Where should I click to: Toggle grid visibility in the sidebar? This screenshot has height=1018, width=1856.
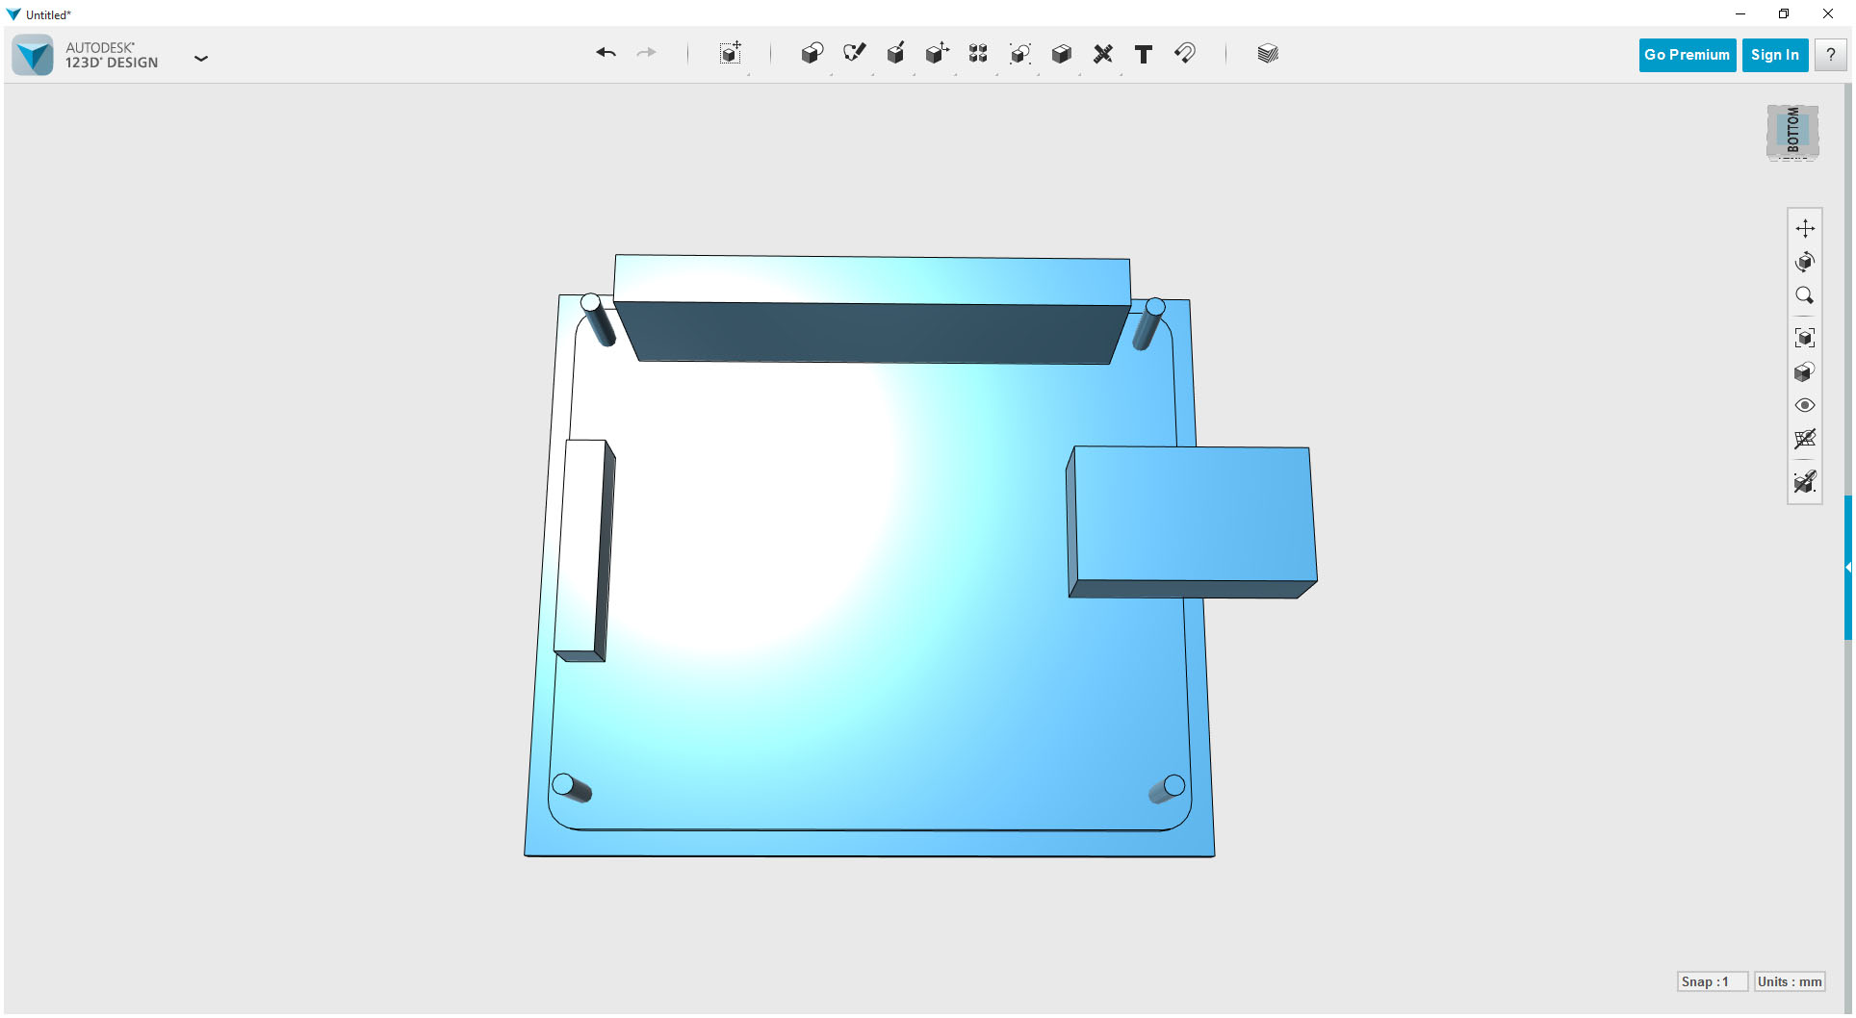1806,440
